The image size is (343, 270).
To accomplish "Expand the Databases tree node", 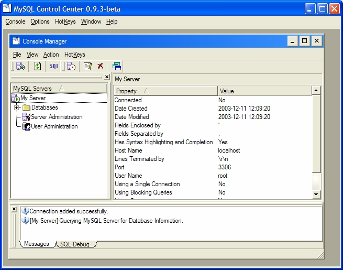I will [x=16, y=107].
